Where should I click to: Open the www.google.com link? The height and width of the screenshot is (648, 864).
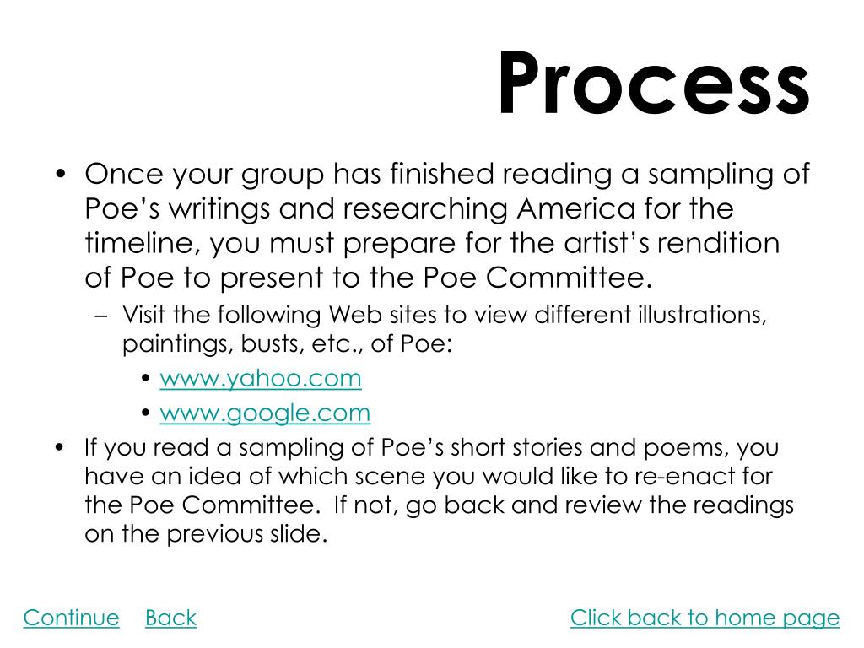[x=265, y=413]
